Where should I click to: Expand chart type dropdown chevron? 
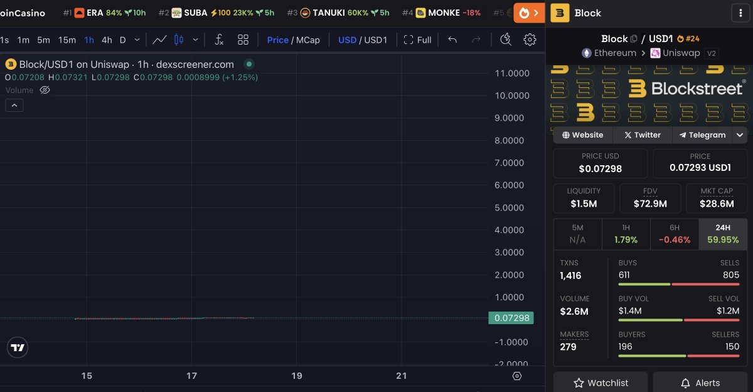(195, 40)
